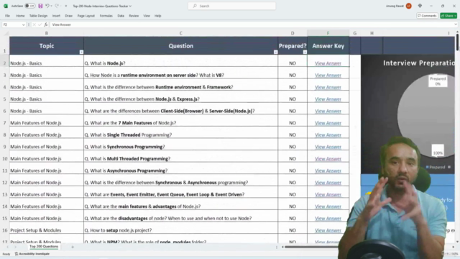Click the Enter checkmark icon in formula bar
The image size is (460, 259).
point(40,25)
